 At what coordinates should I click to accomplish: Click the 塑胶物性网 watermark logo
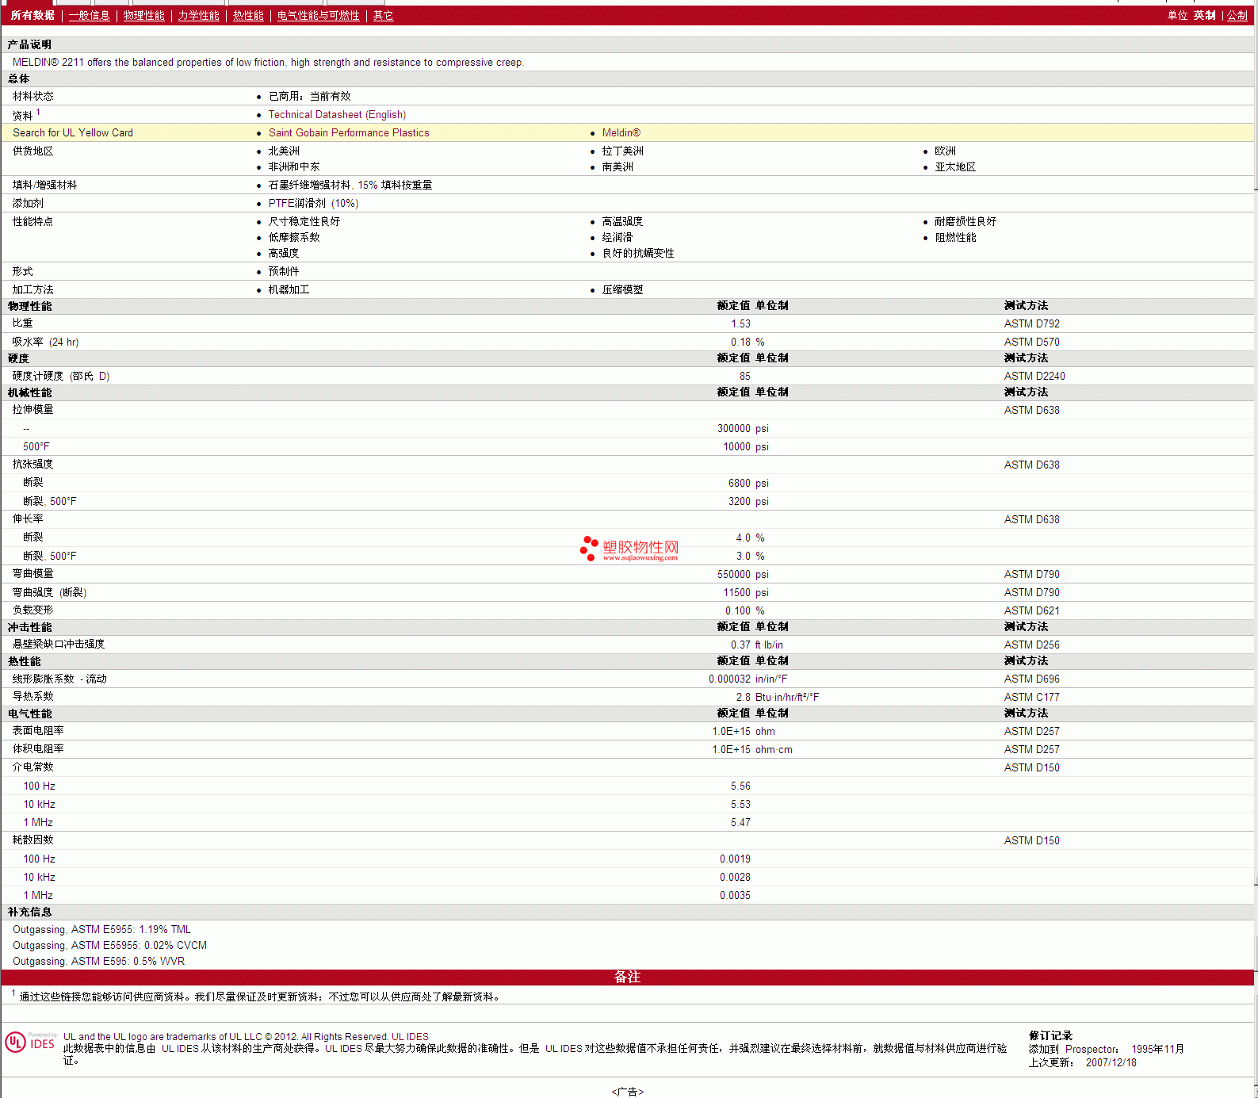pos(629,549)
